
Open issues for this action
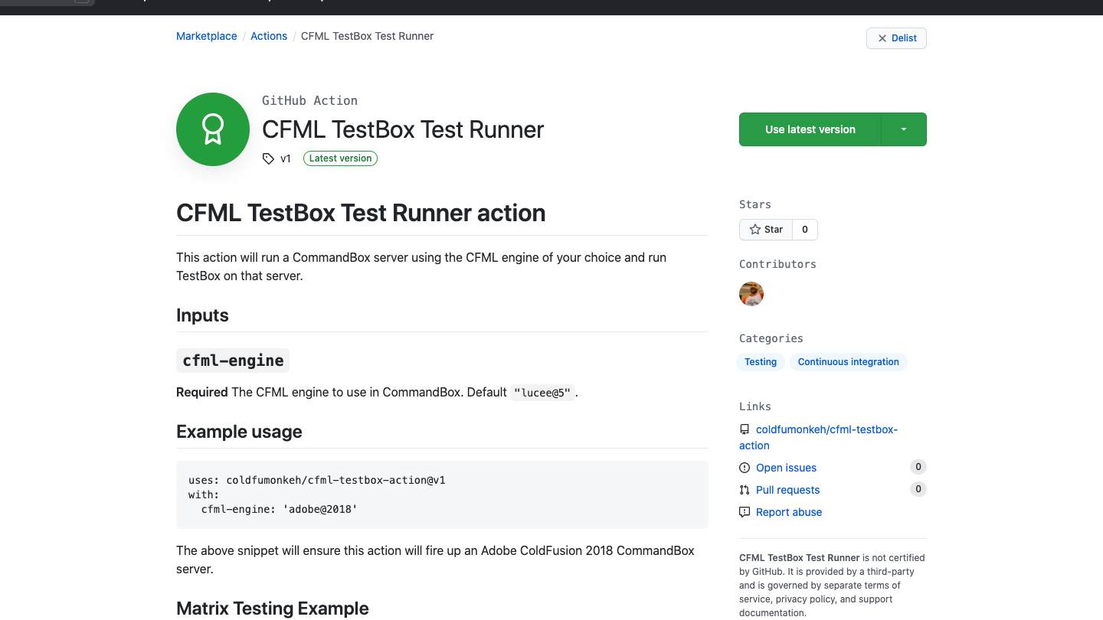(x=786, y=467)
